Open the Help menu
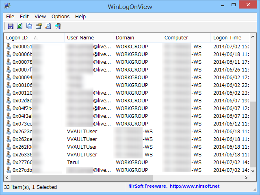The height and width of the screenshot is (195, 260). (80, 17)
